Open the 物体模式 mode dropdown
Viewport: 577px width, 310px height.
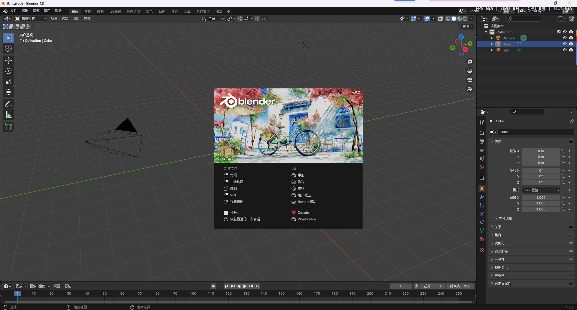tap(30, 18)
